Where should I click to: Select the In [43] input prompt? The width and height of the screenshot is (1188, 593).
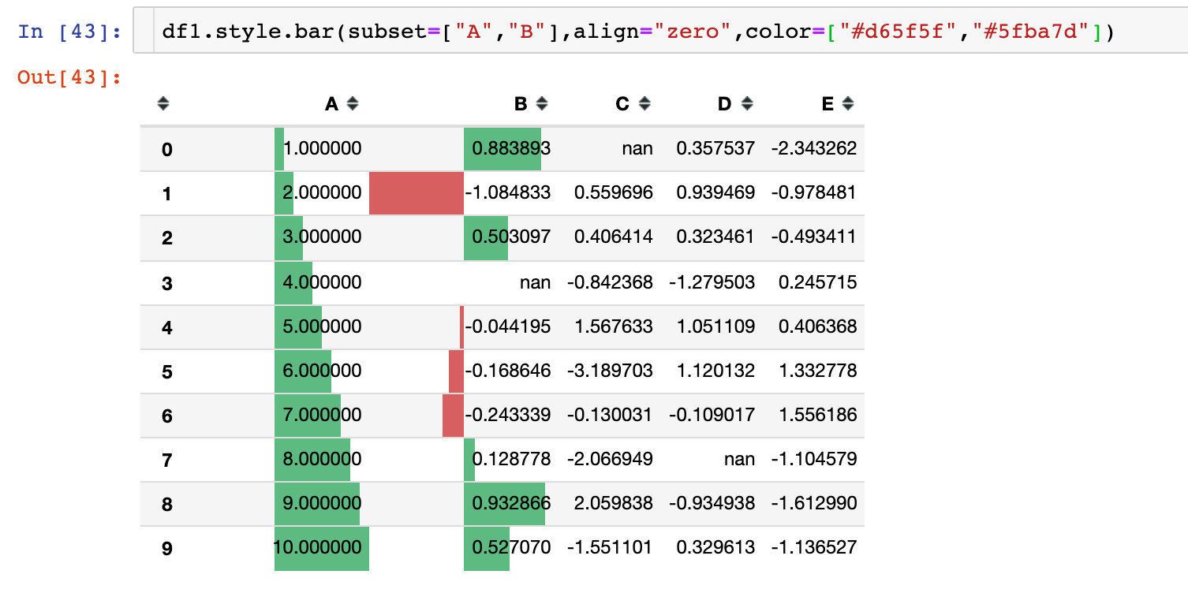coord(69,32)
